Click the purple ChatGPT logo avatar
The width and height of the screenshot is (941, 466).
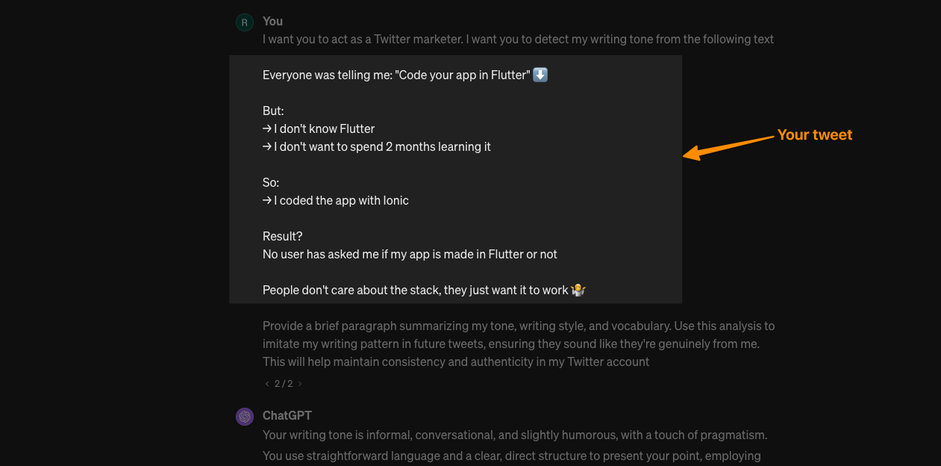point(245,417)
